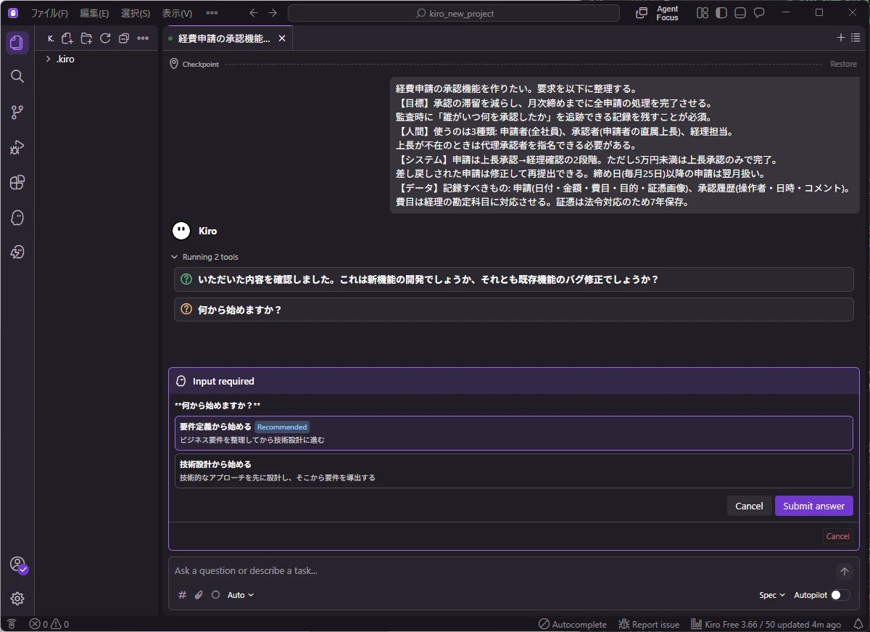Open the Spec mode dropdown
This screenshot has width=870, height=632.
click(772, 595)
